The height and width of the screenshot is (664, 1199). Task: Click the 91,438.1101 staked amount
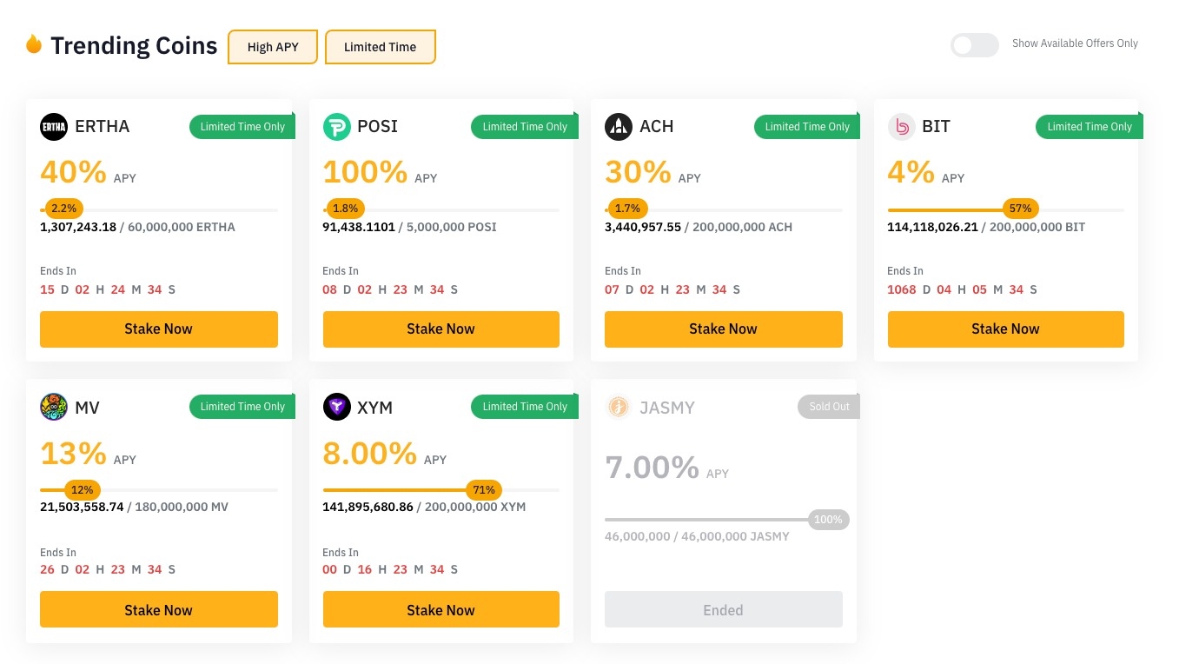point(359,227)
